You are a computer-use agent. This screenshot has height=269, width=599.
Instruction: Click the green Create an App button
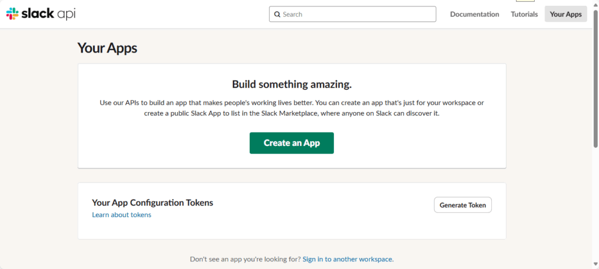[x=292, y=143]
